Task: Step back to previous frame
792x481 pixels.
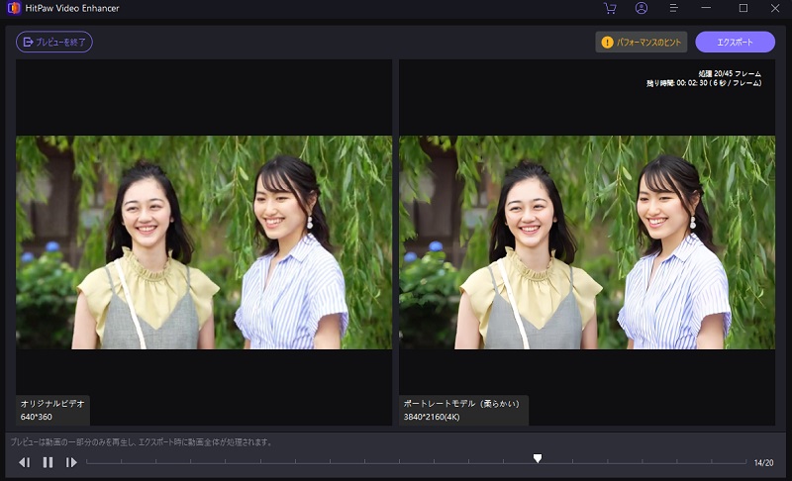Action: click(24, 462)
